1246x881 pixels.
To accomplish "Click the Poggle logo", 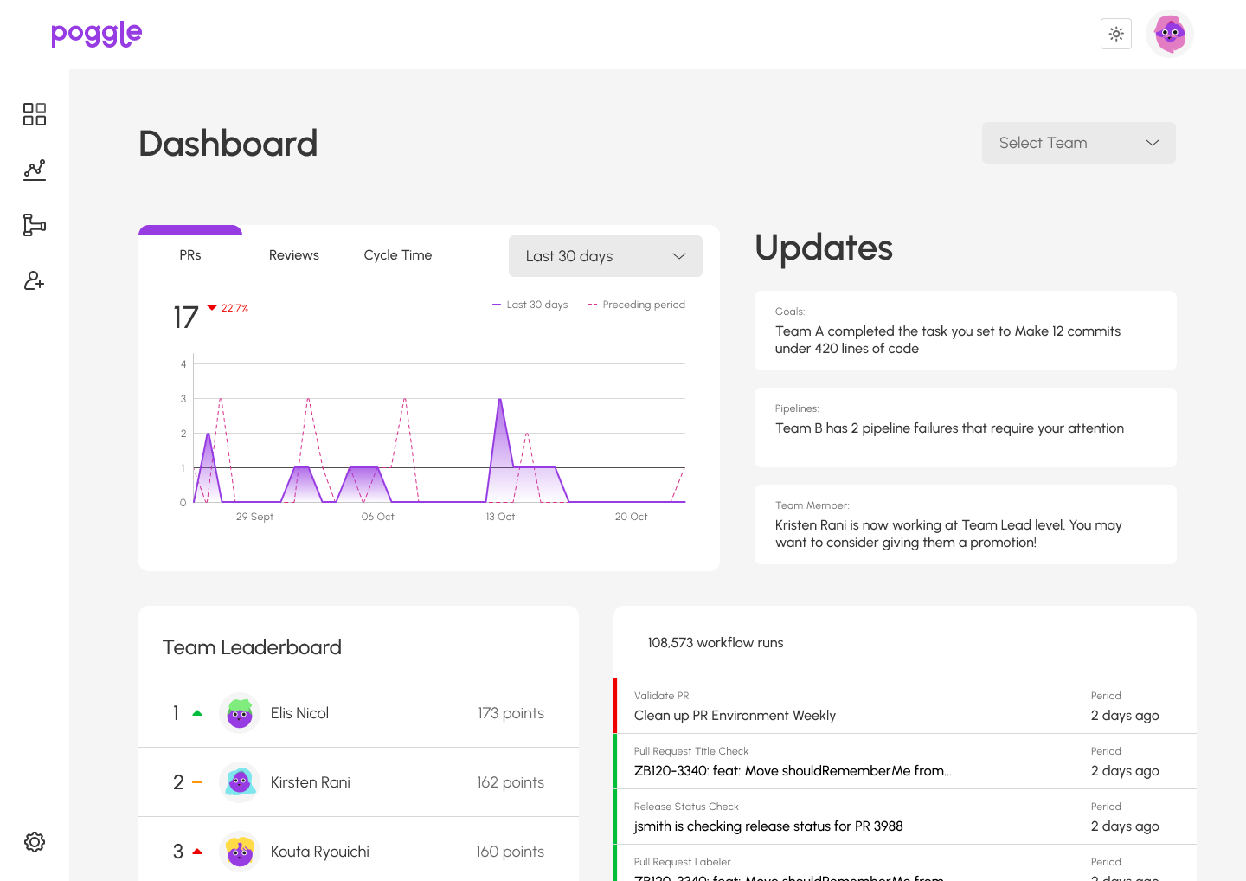I will [x=96, y=34].
